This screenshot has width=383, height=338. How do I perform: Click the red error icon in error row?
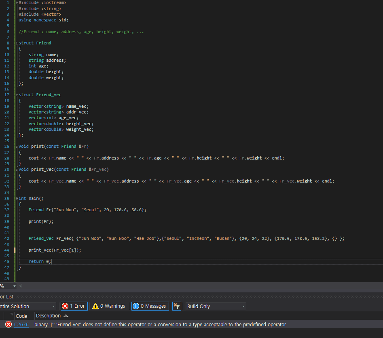pyautogui.click(x=8, y=325)
